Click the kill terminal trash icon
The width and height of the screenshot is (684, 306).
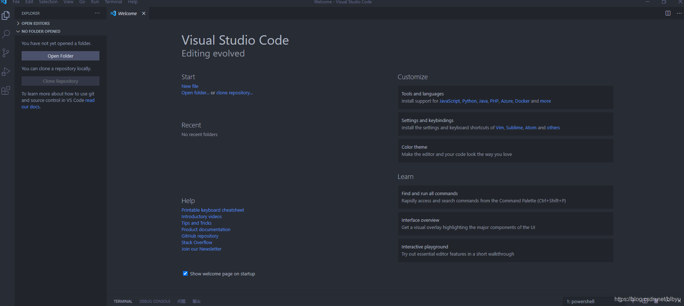point(656,301)
